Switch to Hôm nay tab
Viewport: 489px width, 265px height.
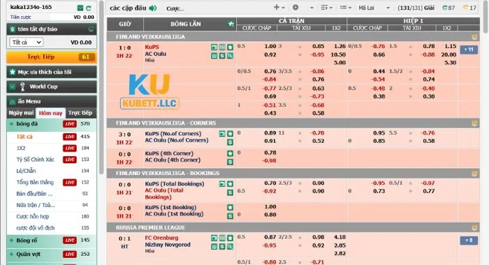pyautogui.click(x=50, y=113)
